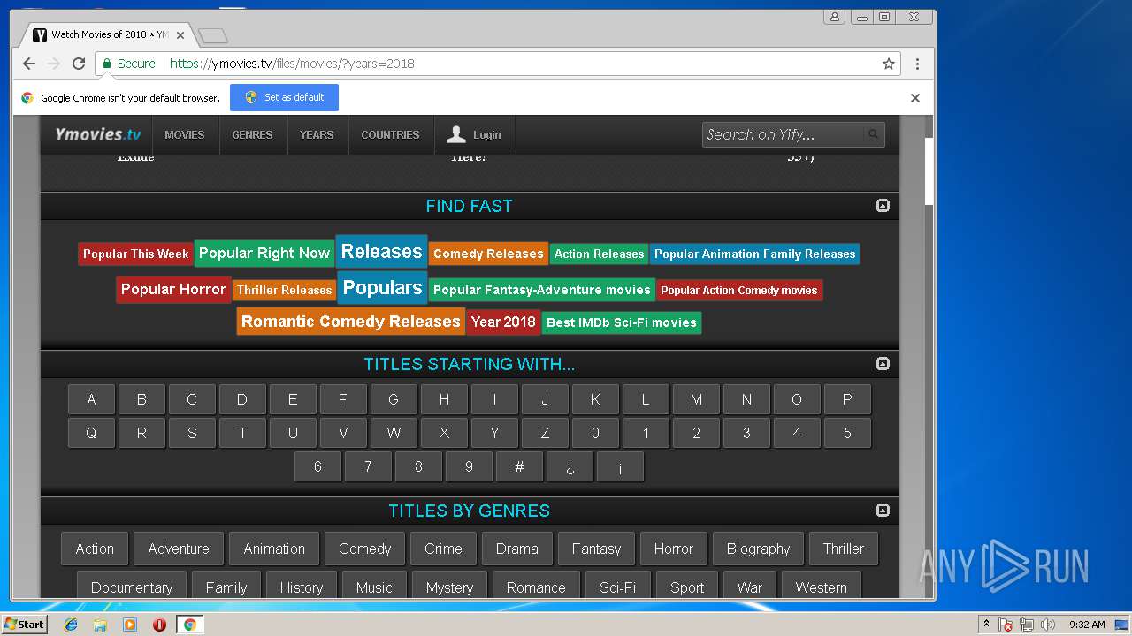The height and width of the screenshot is (636, 1132).
Task: Click Set as default button
Action: tap(284, 98)
